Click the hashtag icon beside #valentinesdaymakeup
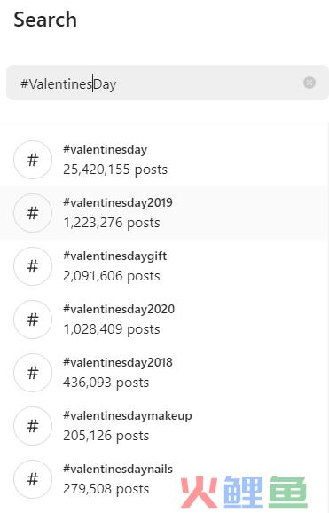 click(x=33, y=426)
